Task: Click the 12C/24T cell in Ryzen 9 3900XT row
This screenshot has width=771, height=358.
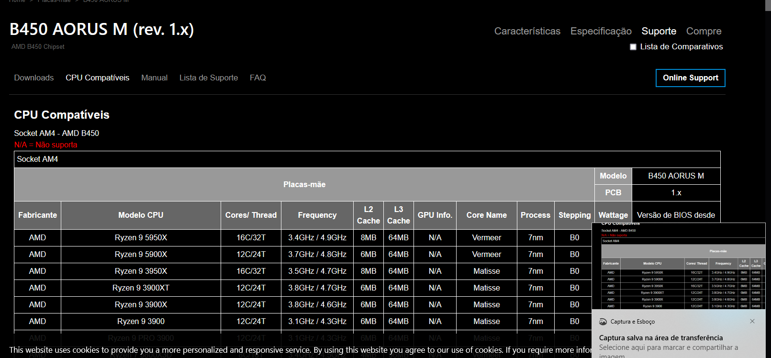Action: pyautogui.click(x=251, y=288)
